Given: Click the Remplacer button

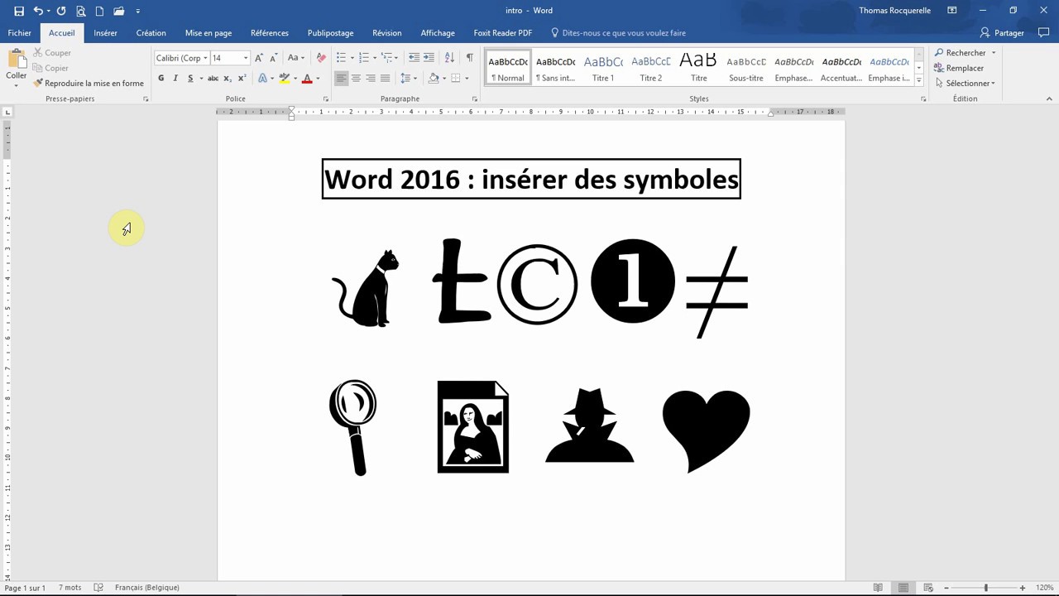Looking at the screenshot, I should [959, 68].
